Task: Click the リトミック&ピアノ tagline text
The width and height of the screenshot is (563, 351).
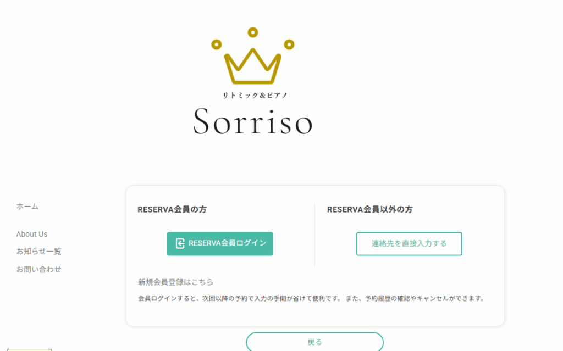Action: (x=255, y=96)
